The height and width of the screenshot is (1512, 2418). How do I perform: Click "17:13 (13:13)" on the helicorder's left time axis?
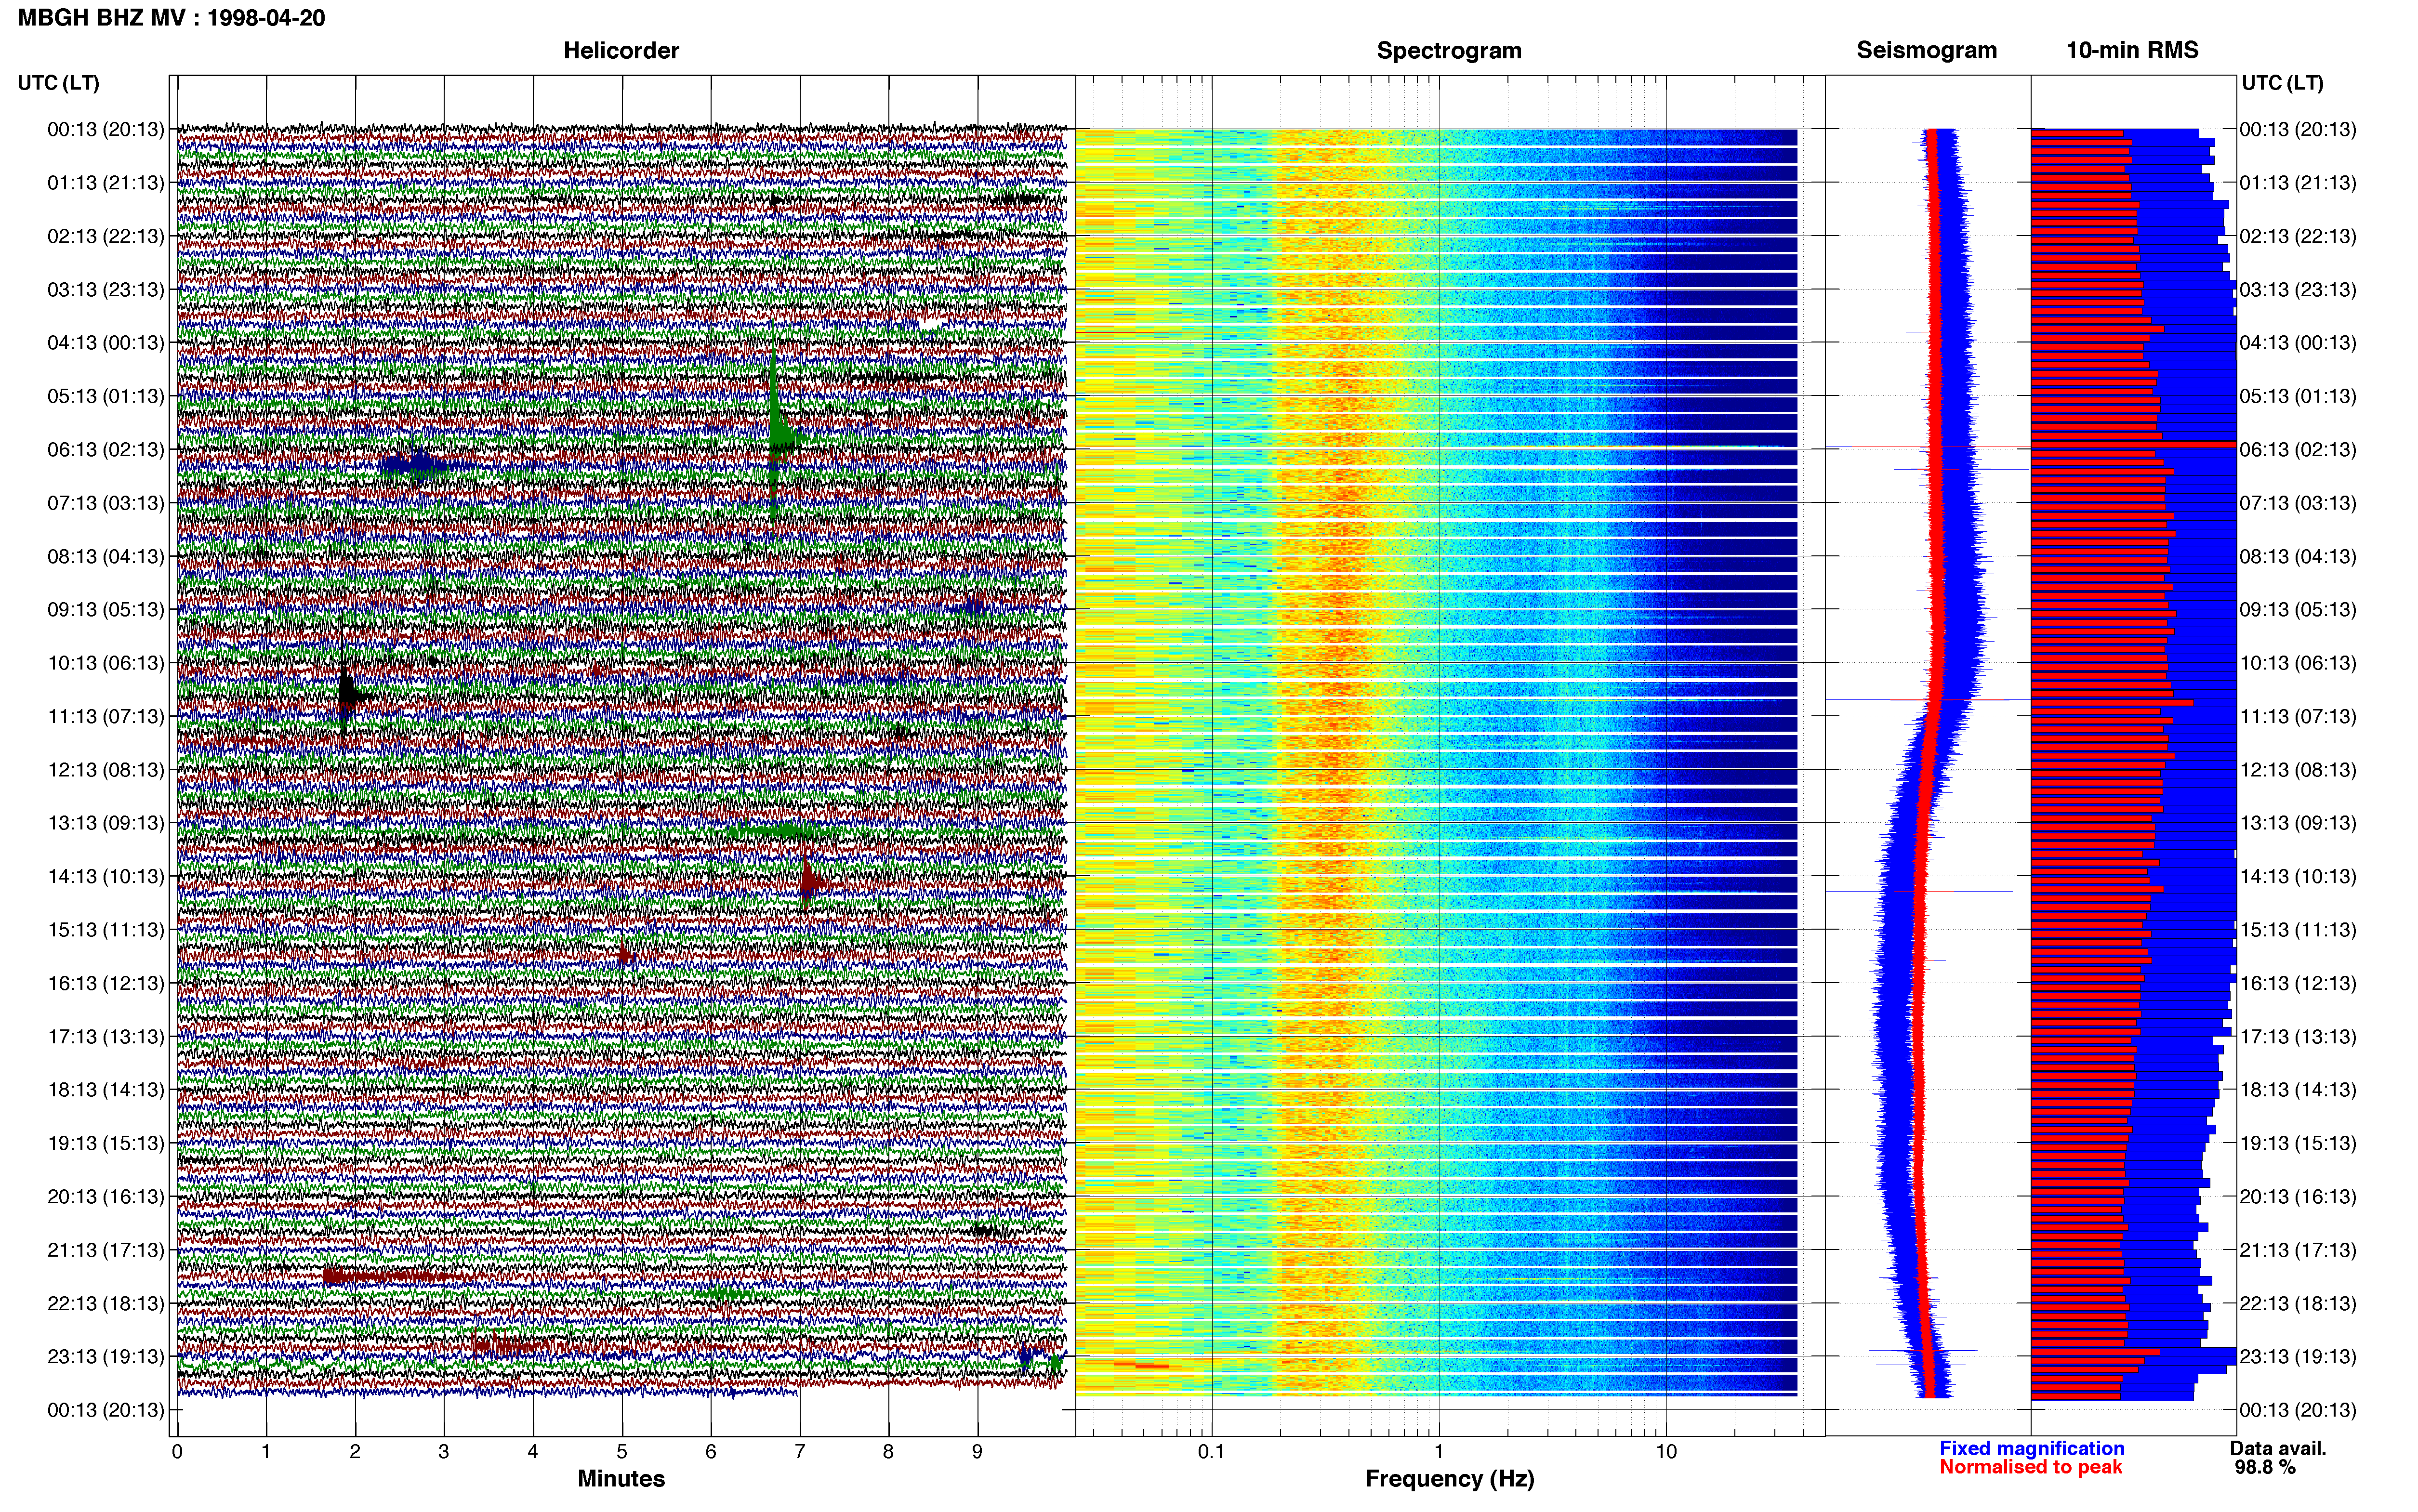[x=106, y=1037]
